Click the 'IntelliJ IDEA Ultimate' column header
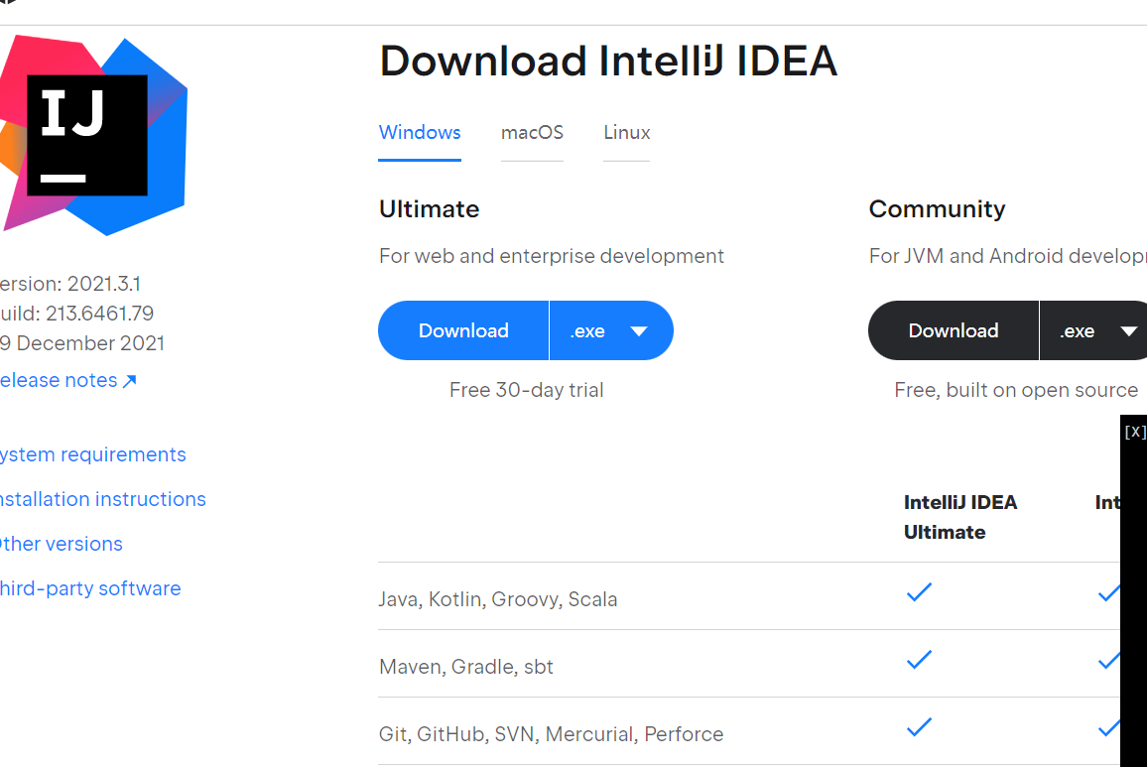 (x=960, y=517)
